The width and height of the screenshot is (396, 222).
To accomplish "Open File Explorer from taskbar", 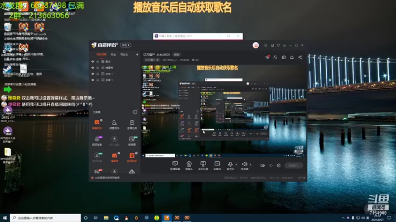I will 106,218.
